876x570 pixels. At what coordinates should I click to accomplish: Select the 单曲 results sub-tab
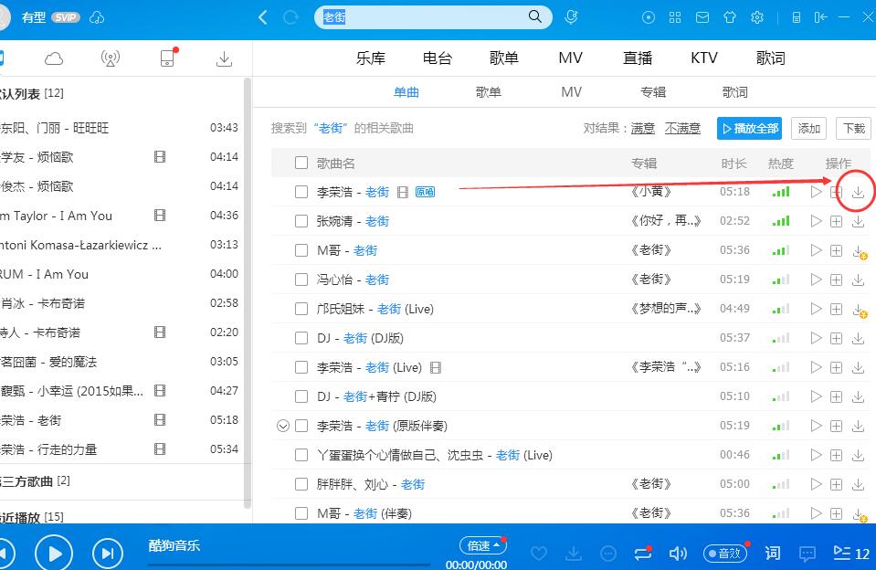406,92
